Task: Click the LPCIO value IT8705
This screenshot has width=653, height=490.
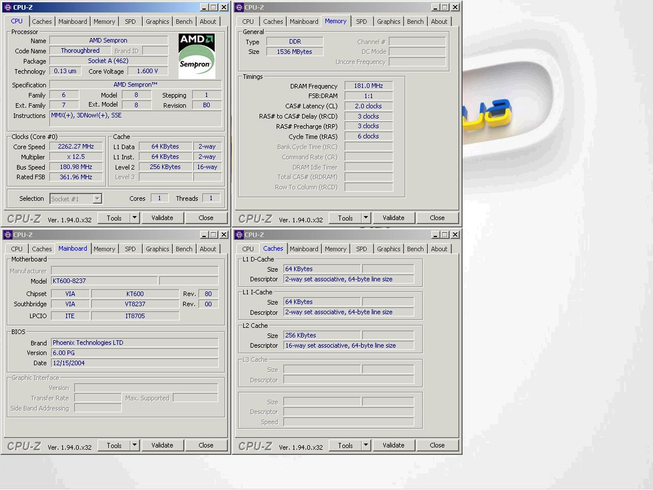Action: click(135, 316)
